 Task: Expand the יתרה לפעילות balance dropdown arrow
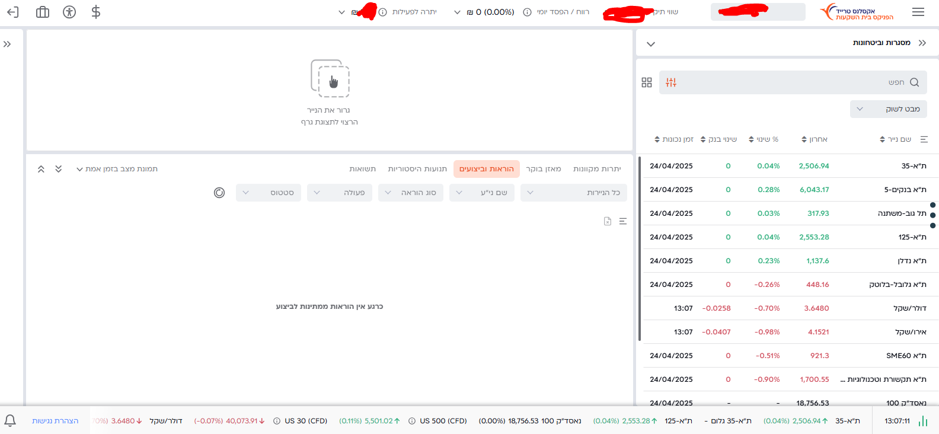pos(341,12)
